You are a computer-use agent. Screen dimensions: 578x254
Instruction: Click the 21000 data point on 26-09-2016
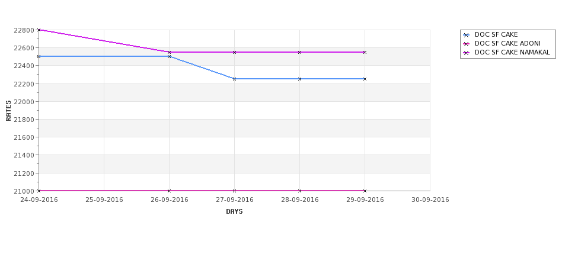(169, 191)
